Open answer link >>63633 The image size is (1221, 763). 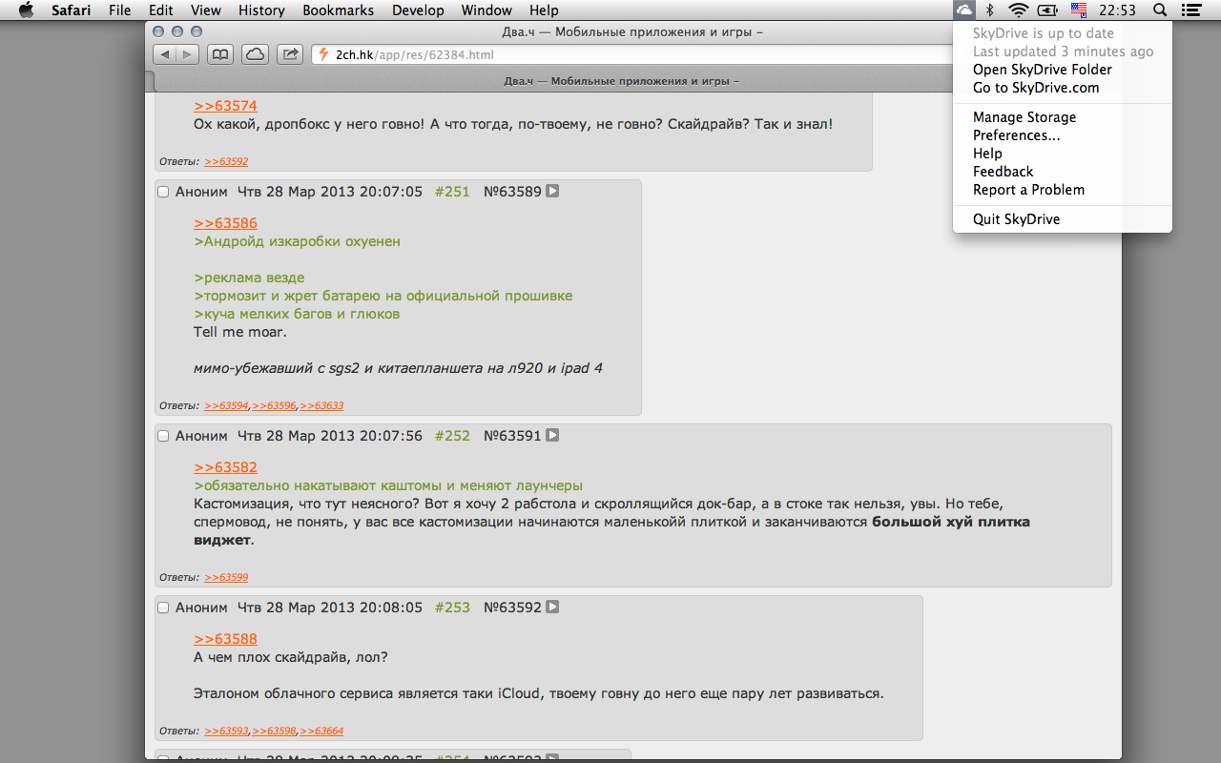point(321,406)
